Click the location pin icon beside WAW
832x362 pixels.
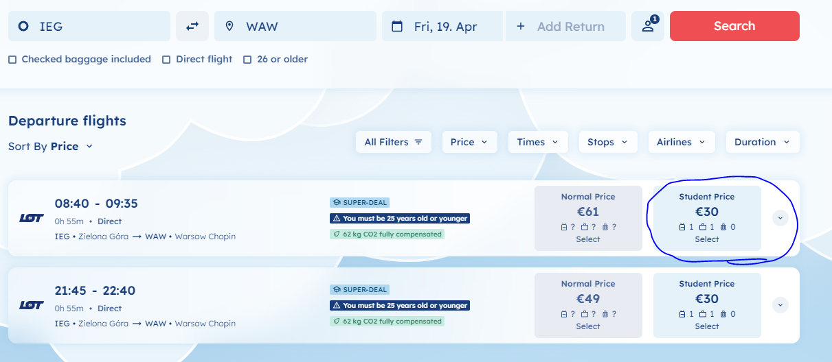click(x=230, y=27)
